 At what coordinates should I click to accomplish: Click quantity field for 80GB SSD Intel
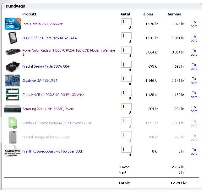(x=126, y=36)
